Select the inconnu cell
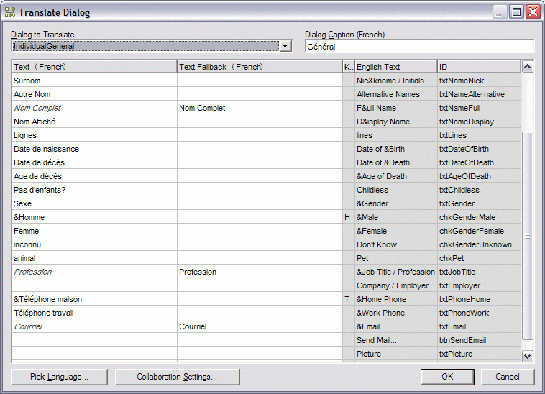This screenshot has width=545, height=394. [x=94, y=244]
